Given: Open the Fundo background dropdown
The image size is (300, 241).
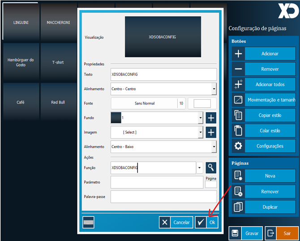Looking at the screenshot, I should [x=200, y=118].
